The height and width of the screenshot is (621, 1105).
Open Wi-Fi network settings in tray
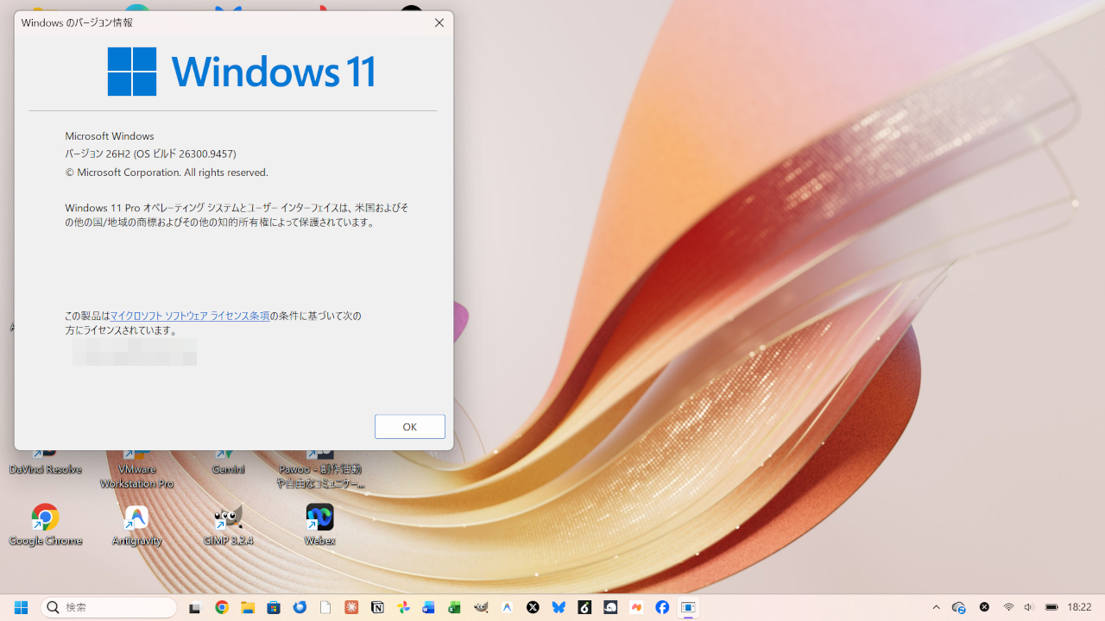(1008, 607)
